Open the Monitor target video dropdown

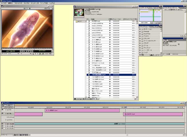10,54
